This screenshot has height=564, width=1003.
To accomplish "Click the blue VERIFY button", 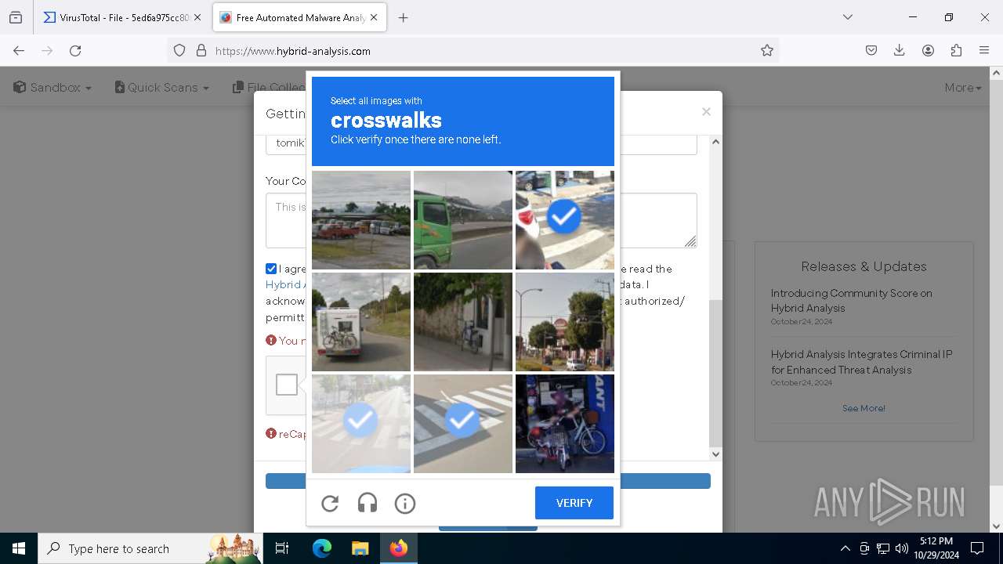I will click(x=574, y=503).
